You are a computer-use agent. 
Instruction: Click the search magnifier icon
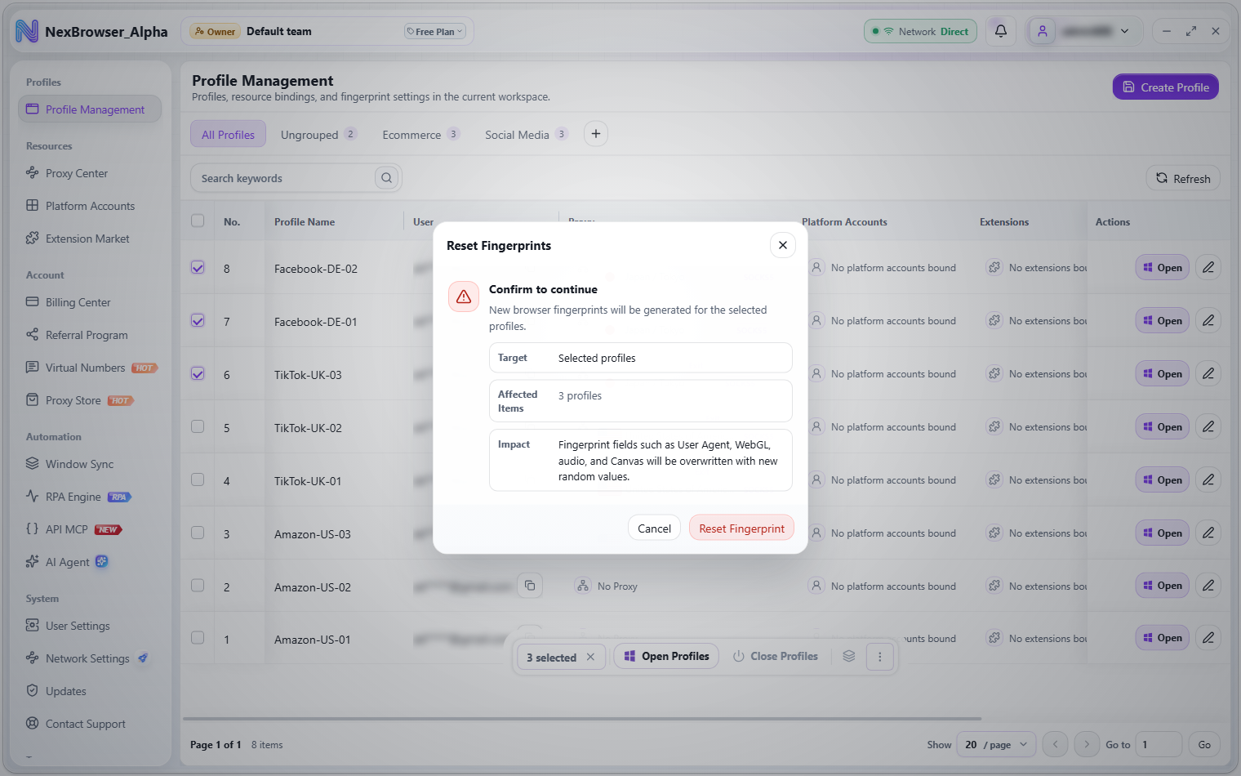click(386, 178)
